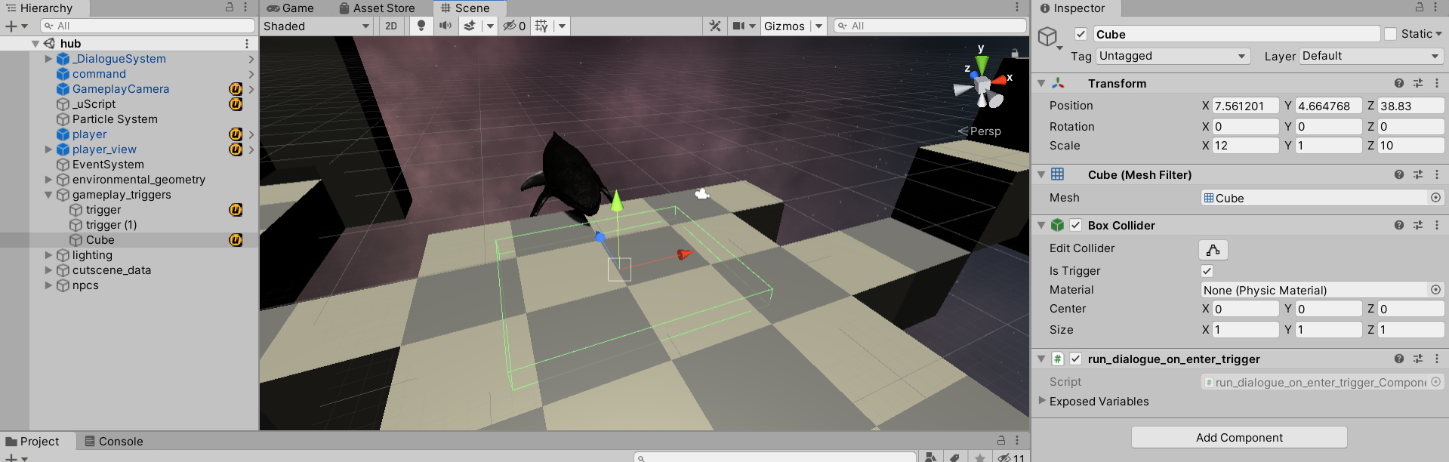
Task: Open the Shaded draw mode dropdown
Action: [316, 26]
